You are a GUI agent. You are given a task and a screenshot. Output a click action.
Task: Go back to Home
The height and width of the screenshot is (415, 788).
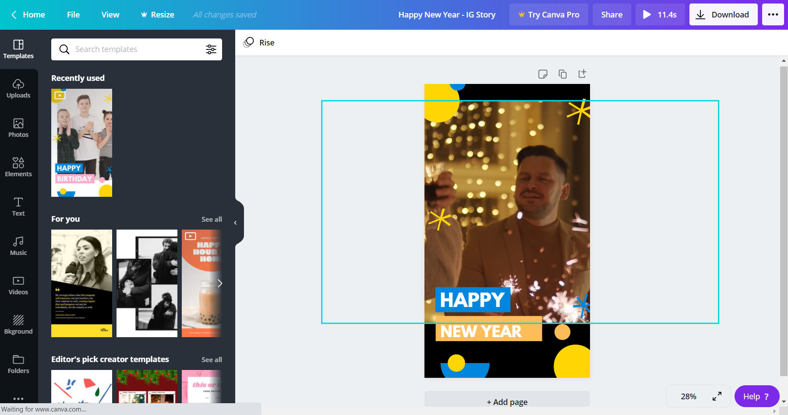(x=28, y=14)
